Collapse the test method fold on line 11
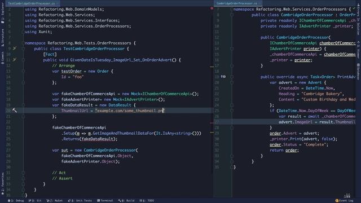The width and height of the screenshot is (361, 203). [23, 60]
